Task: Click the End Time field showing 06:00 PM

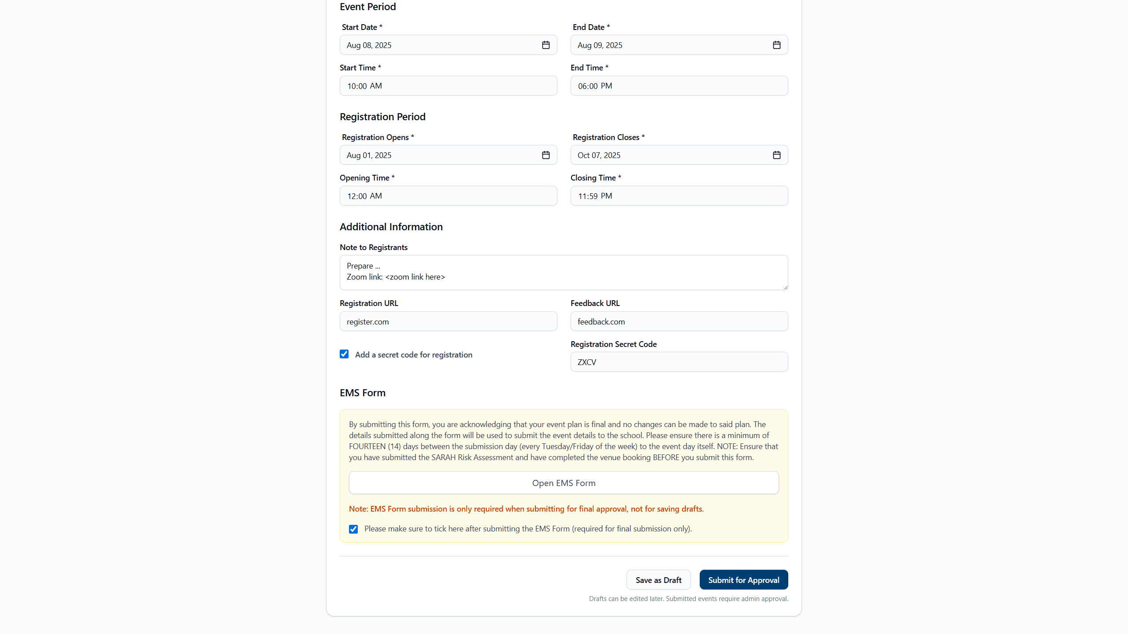Action: pyautogui.click(x=679, y=86)
